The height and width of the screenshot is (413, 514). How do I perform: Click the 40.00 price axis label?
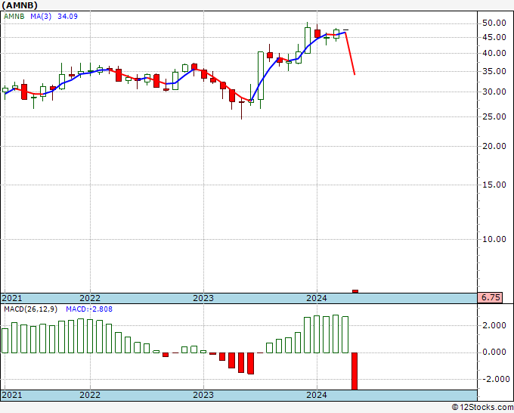[494, 53]
